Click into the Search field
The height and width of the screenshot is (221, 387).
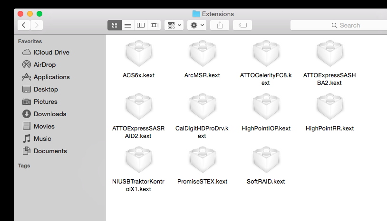[x=339, y=25]
